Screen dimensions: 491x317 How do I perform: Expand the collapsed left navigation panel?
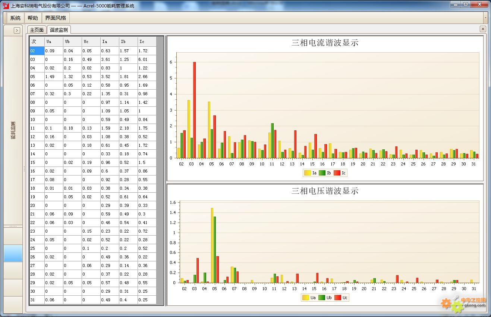click(17, 31)
